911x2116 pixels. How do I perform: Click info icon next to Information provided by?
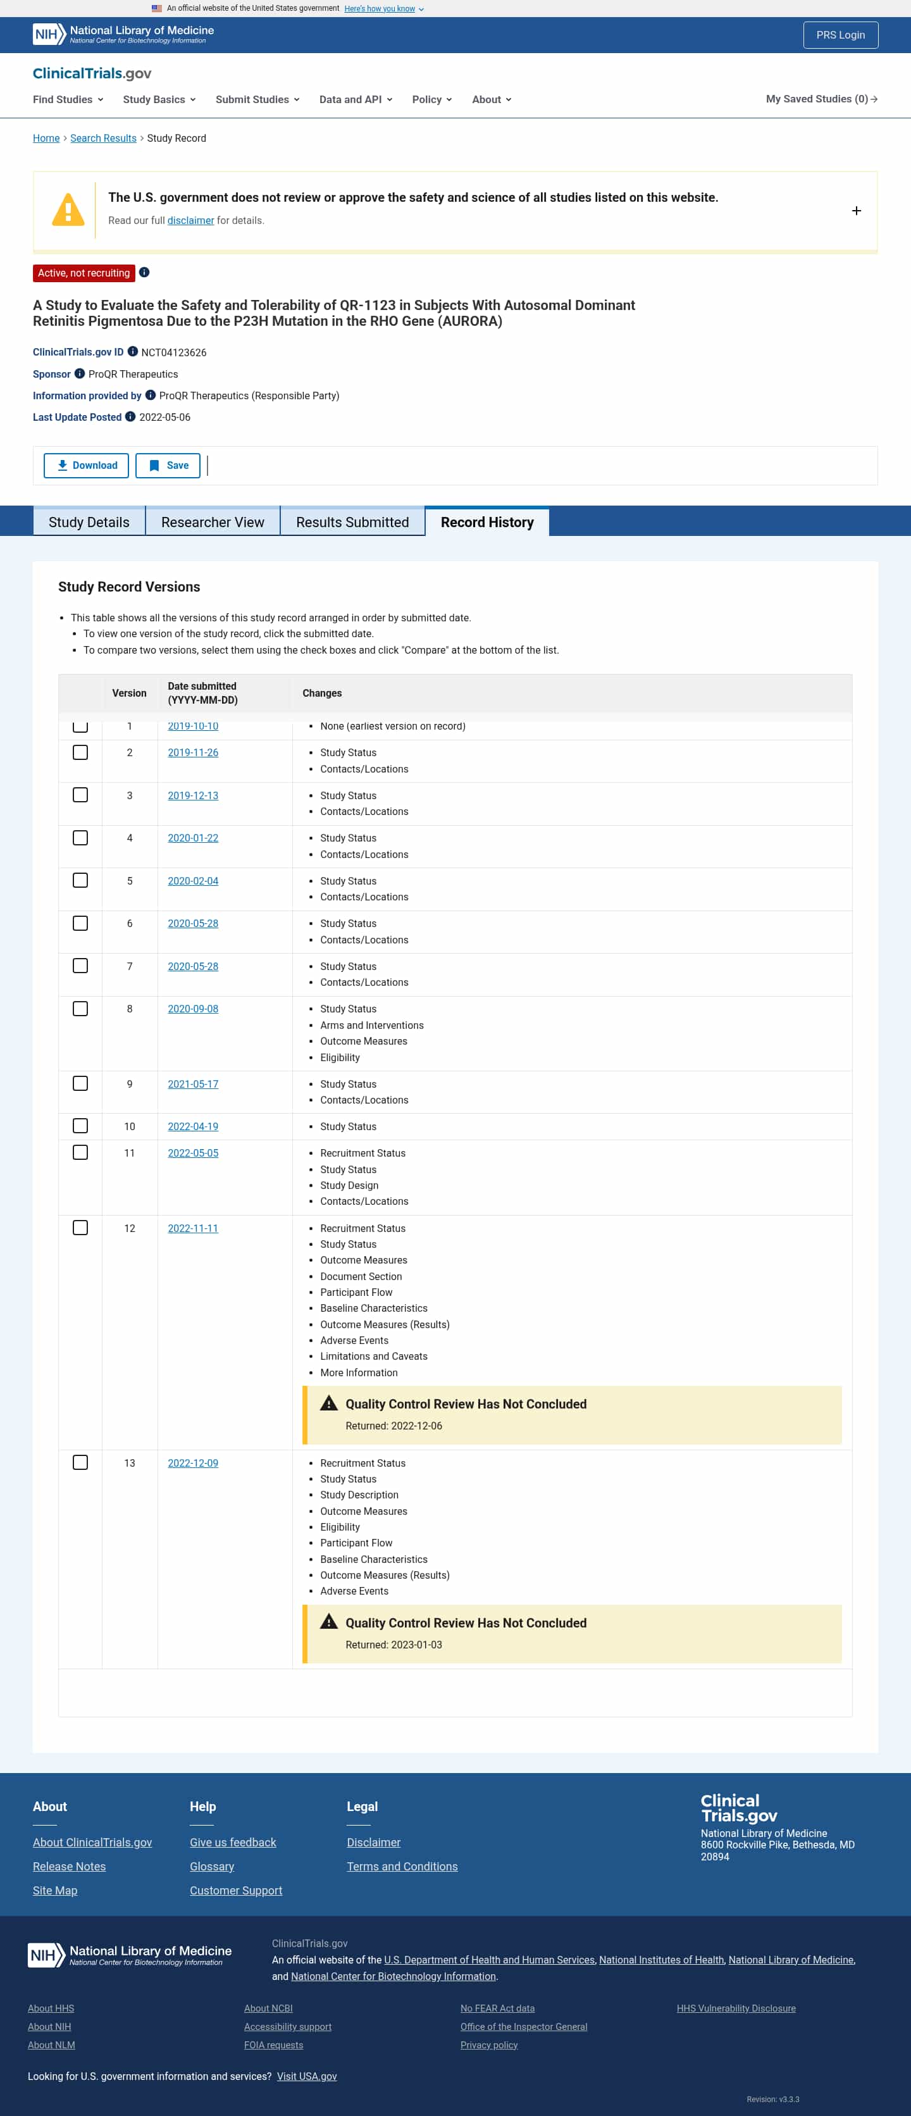(x=151, y=395)
